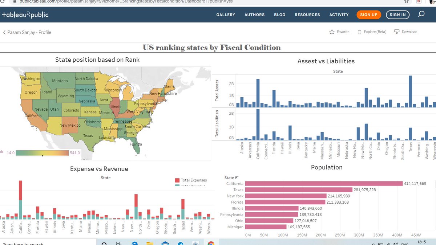Click the red Total Expenses legend swatch

point(177,180)
